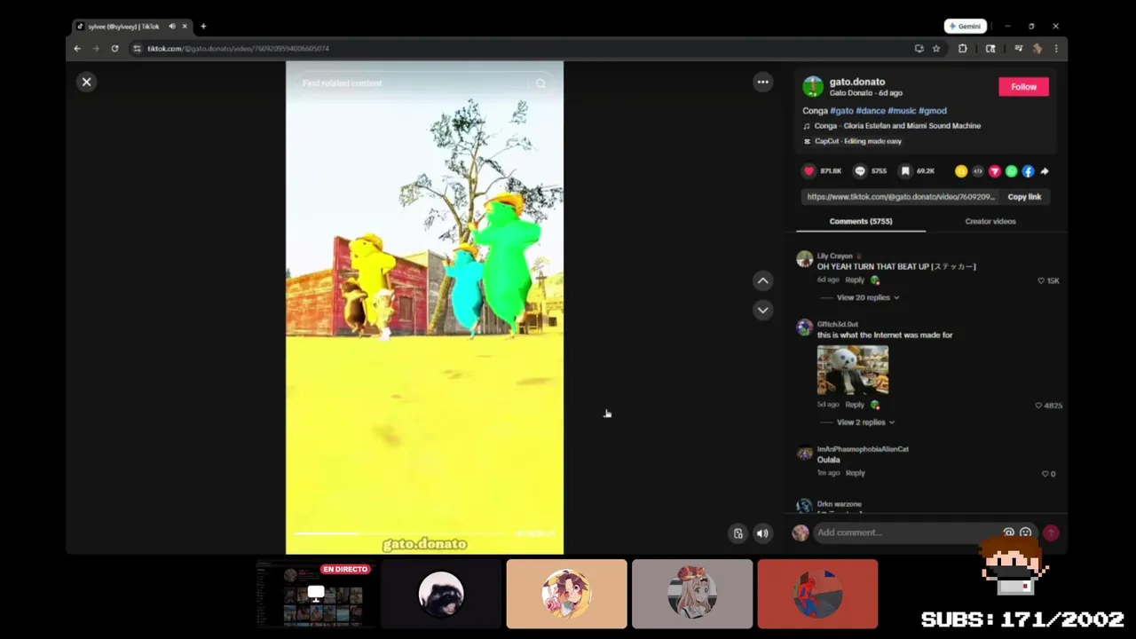Like the video with the heart icon

coord(809,170)
